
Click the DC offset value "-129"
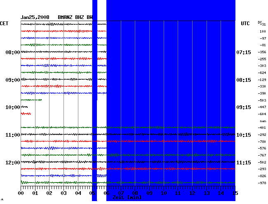[262, 80]
